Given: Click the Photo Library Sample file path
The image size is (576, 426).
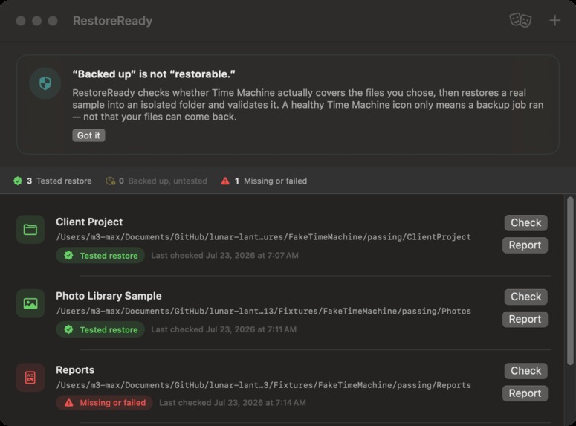Looking at the screenshot, I should point(263,312).
